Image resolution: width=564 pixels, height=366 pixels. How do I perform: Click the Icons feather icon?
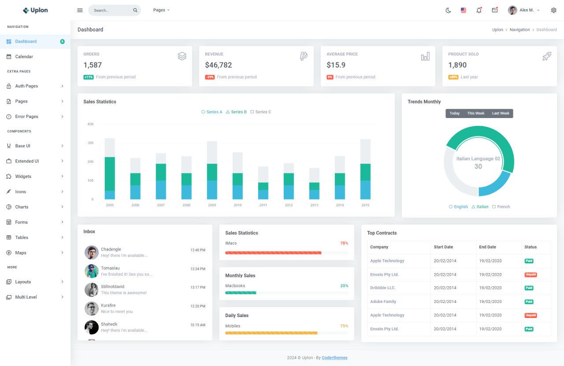(x=9, y=192)
